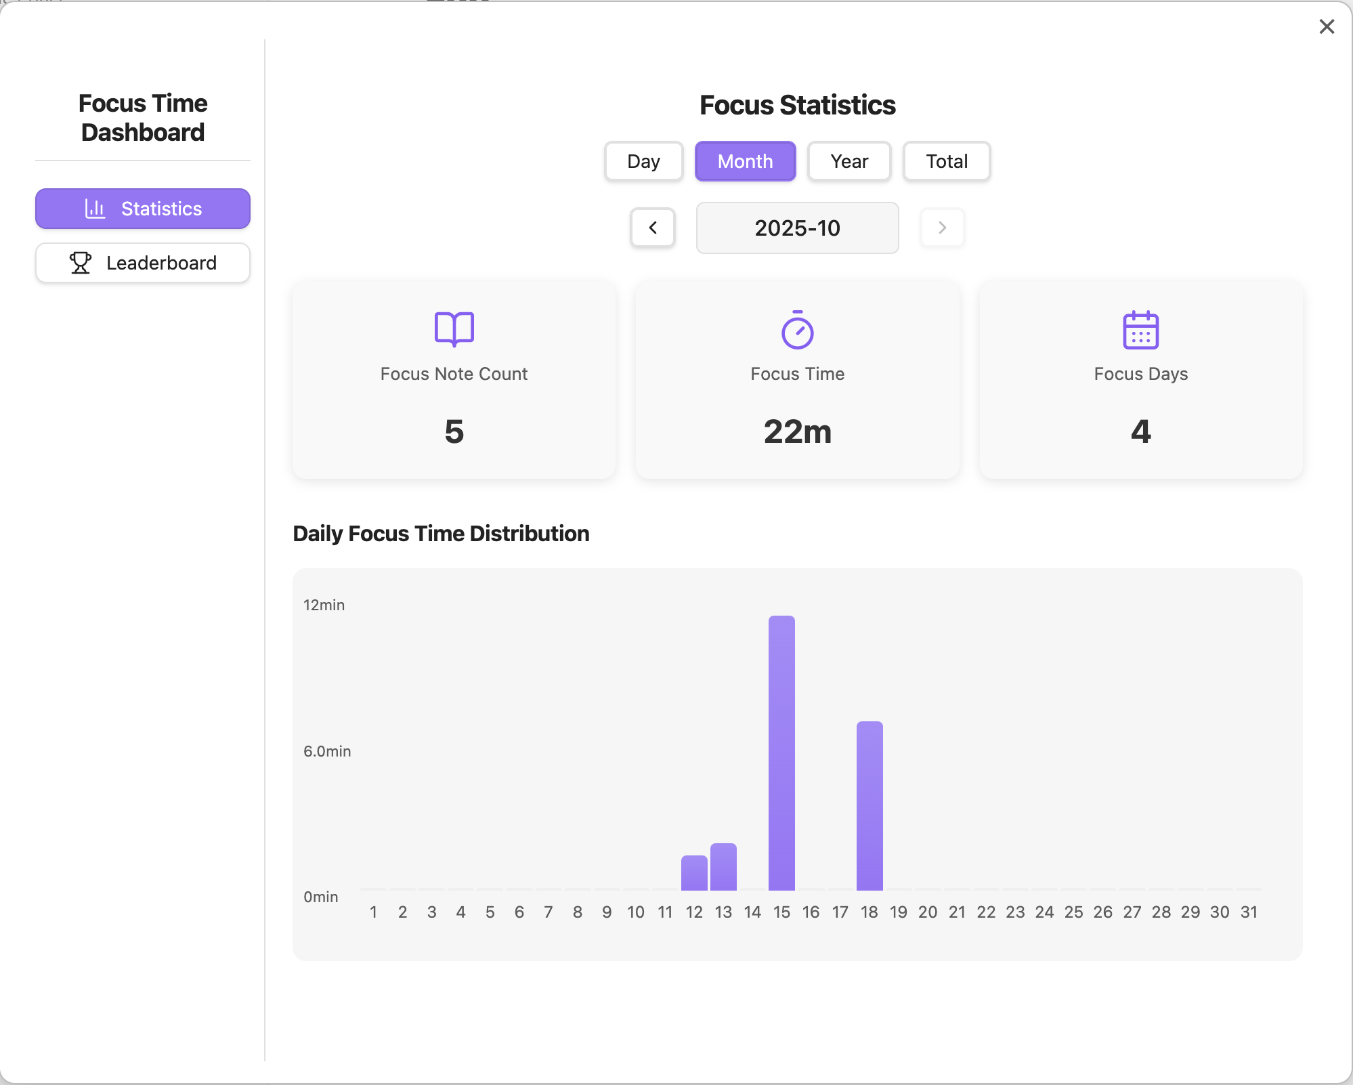Click the bar chart Statistics icon

[95, 209]
